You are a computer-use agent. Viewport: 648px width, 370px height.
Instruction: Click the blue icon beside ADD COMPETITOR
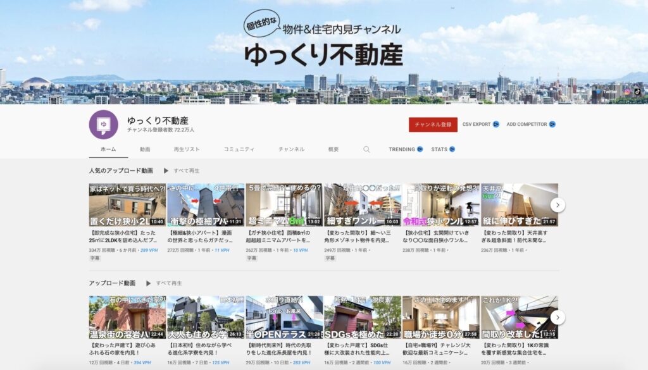click(x=552, y=125)
